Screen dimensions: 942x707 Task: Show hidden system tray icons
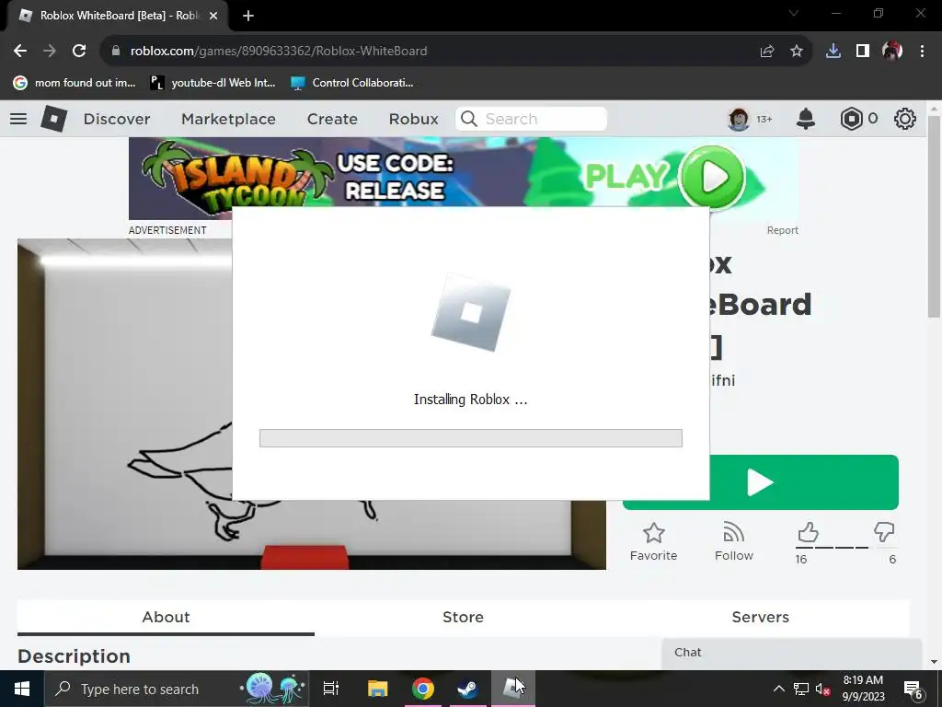778,689
